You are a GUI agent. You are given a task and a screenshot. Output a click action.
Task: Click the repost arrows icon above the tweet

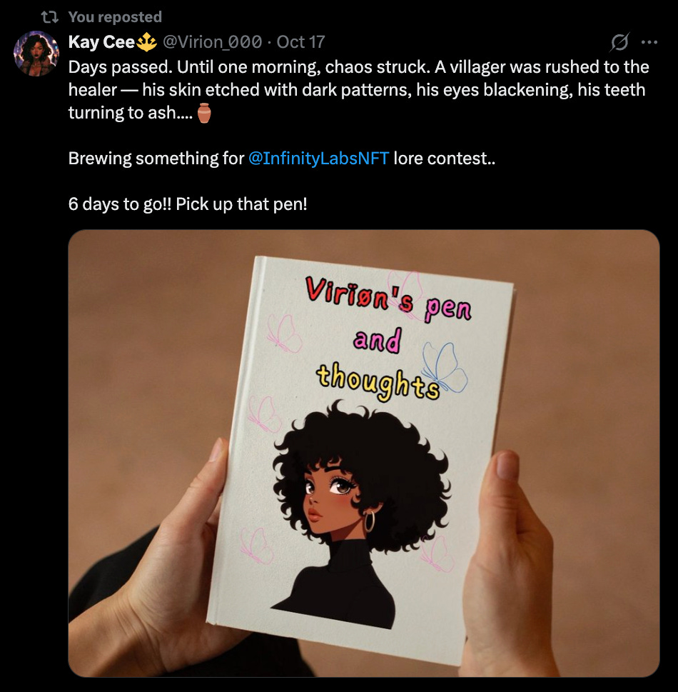pos(49,17)
